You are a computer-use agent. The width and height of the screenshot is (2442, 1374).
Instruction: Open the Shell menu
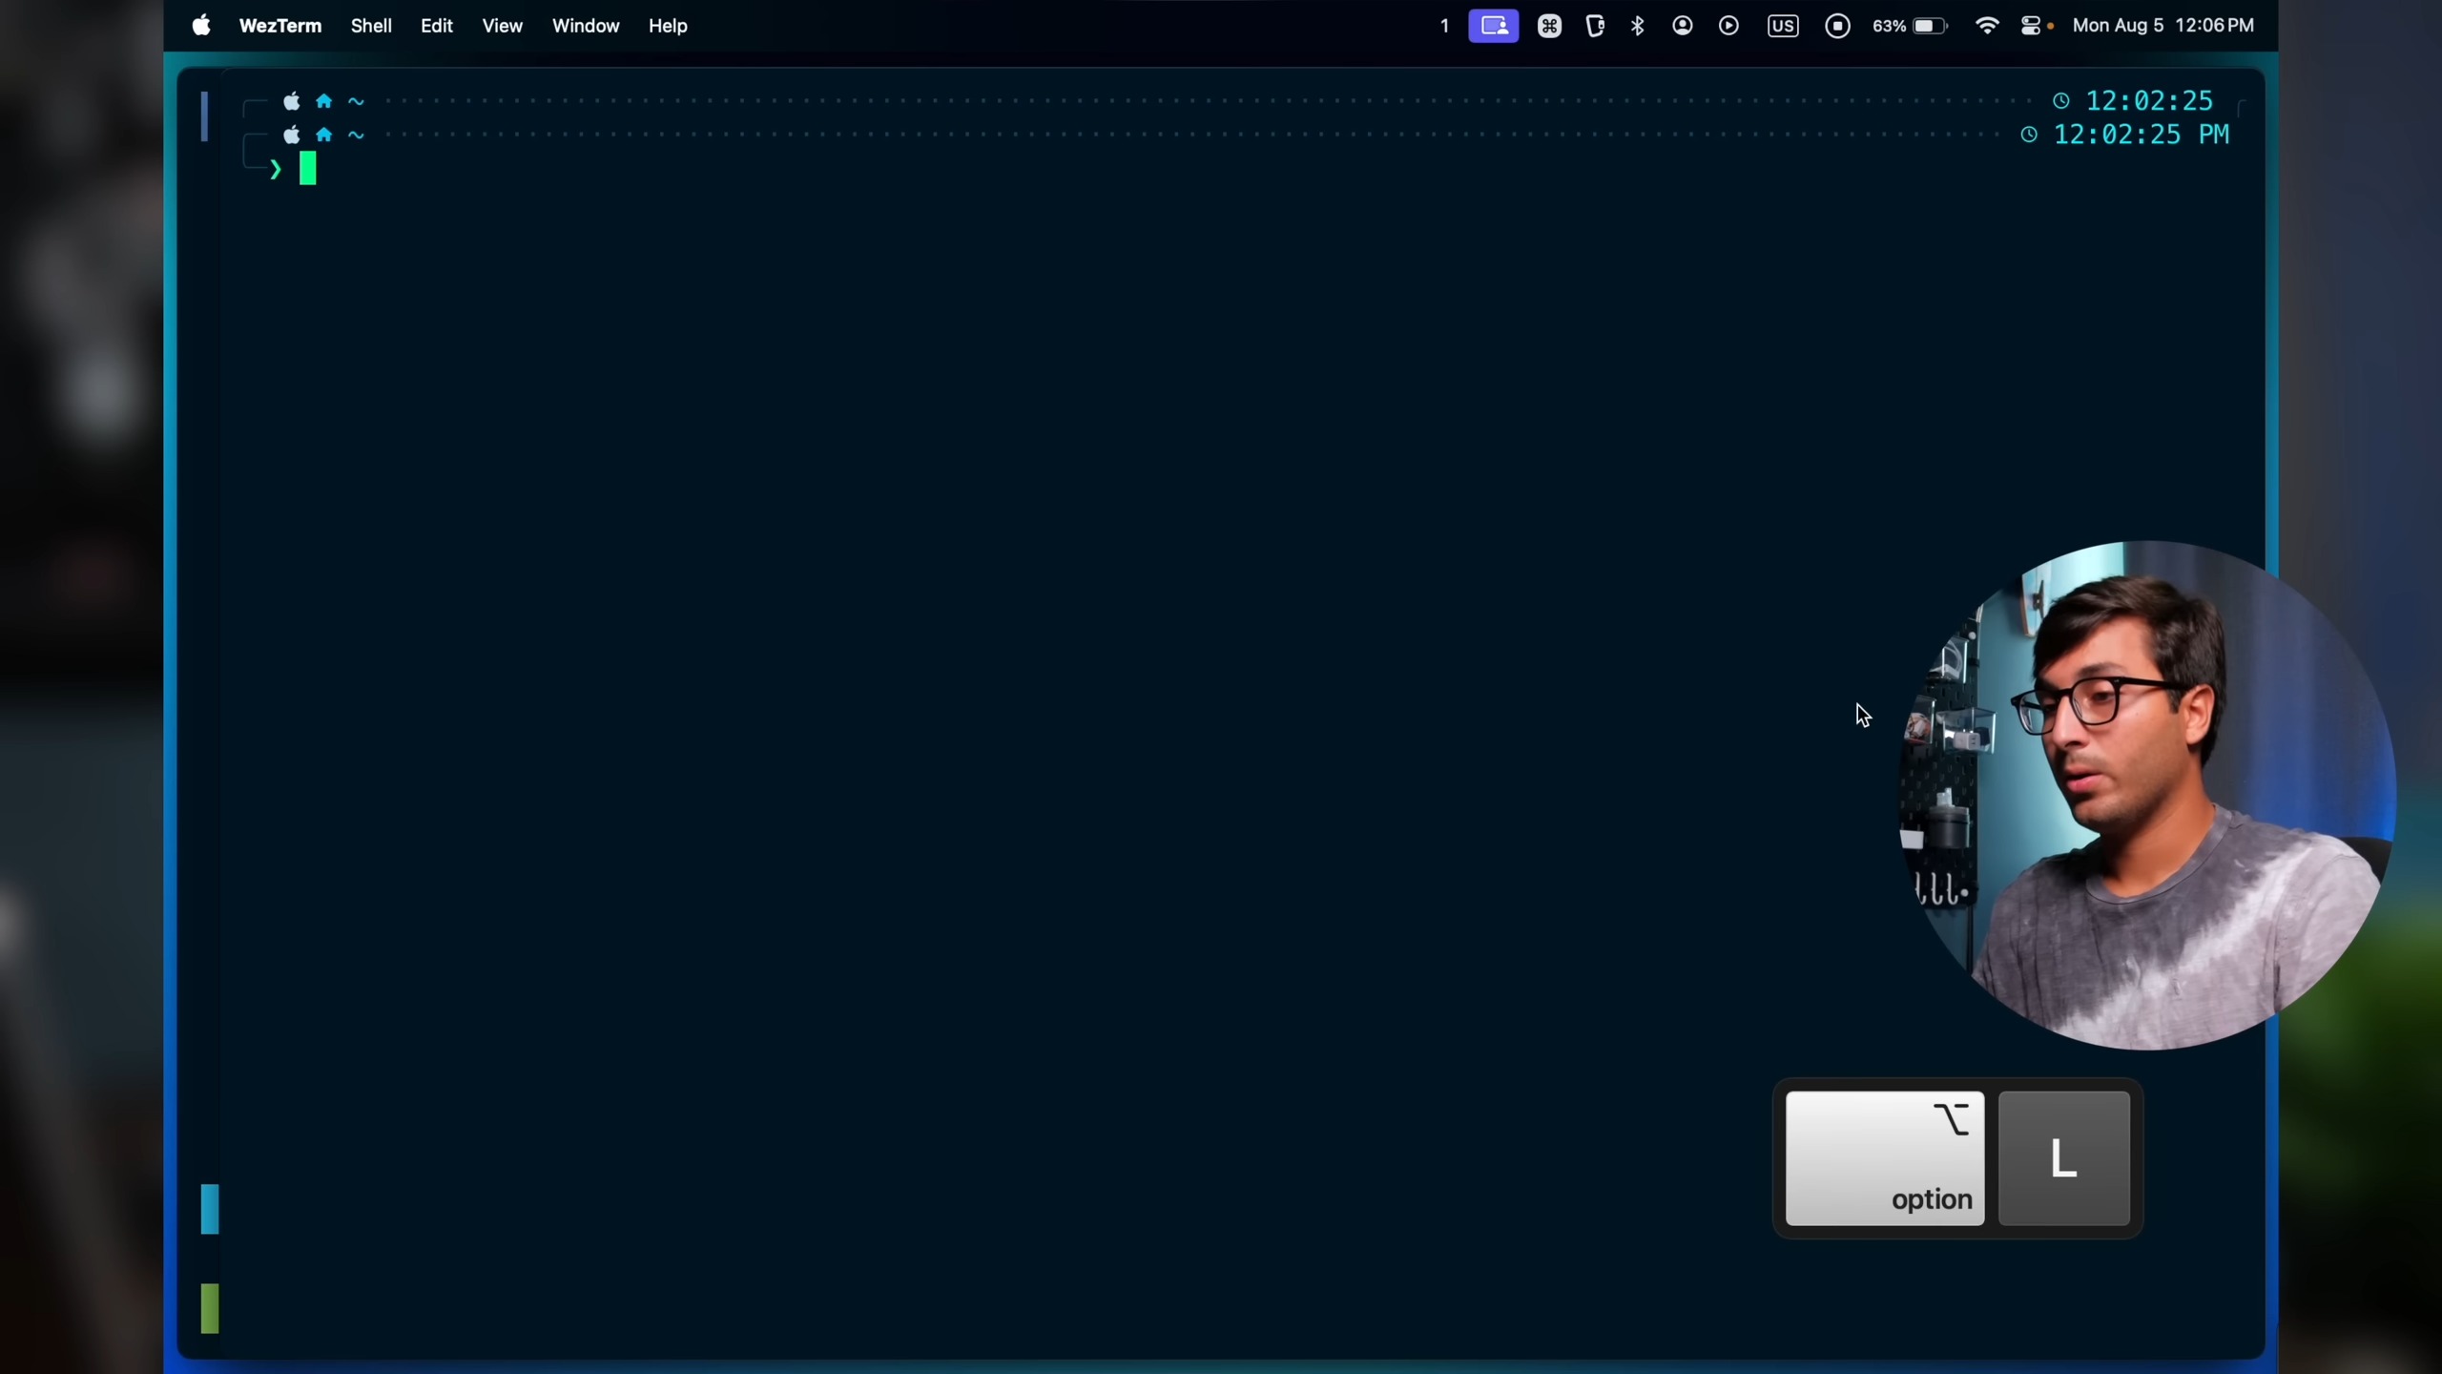371,26
